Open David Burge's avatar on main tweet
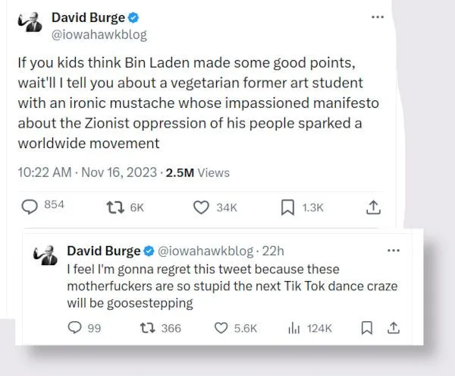The width and height of the screenshot is (455, 376). (x=31, y=24)
